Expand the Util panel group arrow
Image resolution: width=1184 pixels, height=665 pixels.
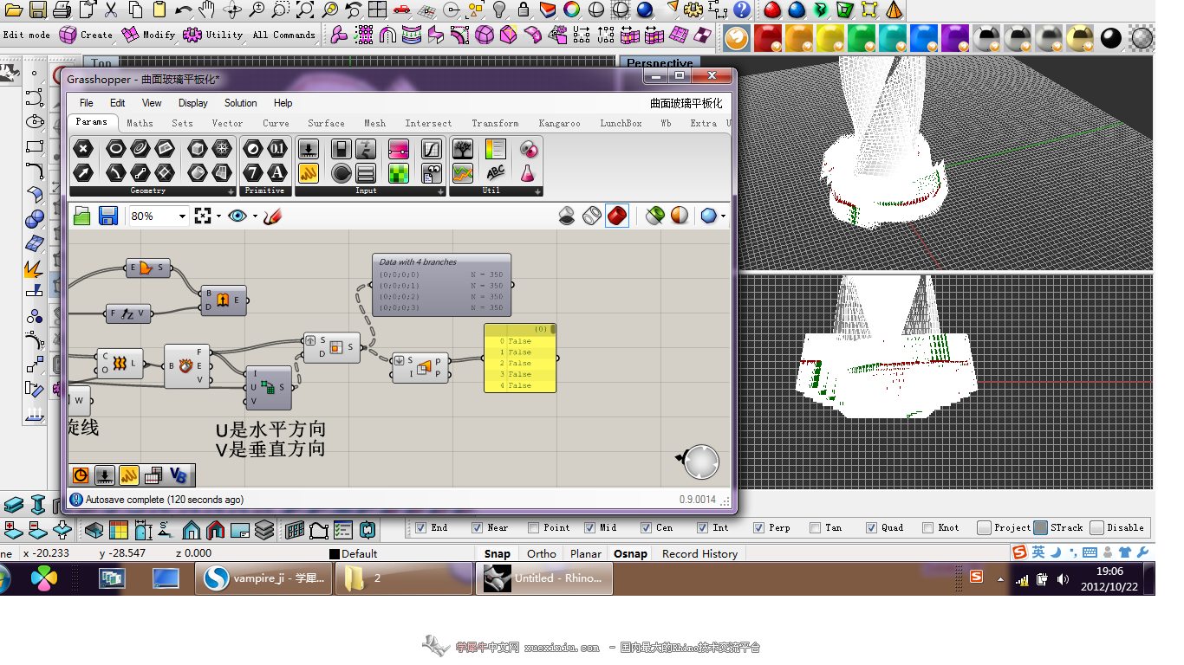click(x=537, y=191)
